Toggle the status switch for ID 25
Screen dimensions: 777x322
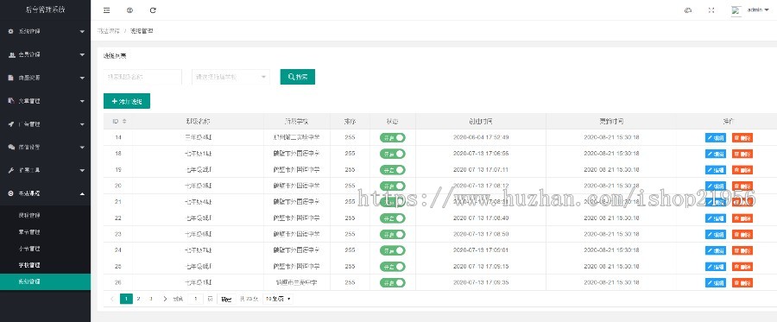click(x=393, y=267)
